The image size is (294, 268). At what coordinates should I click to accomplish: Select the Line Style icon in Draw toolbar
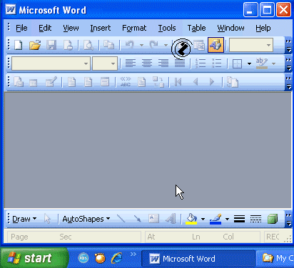(239, 219)
